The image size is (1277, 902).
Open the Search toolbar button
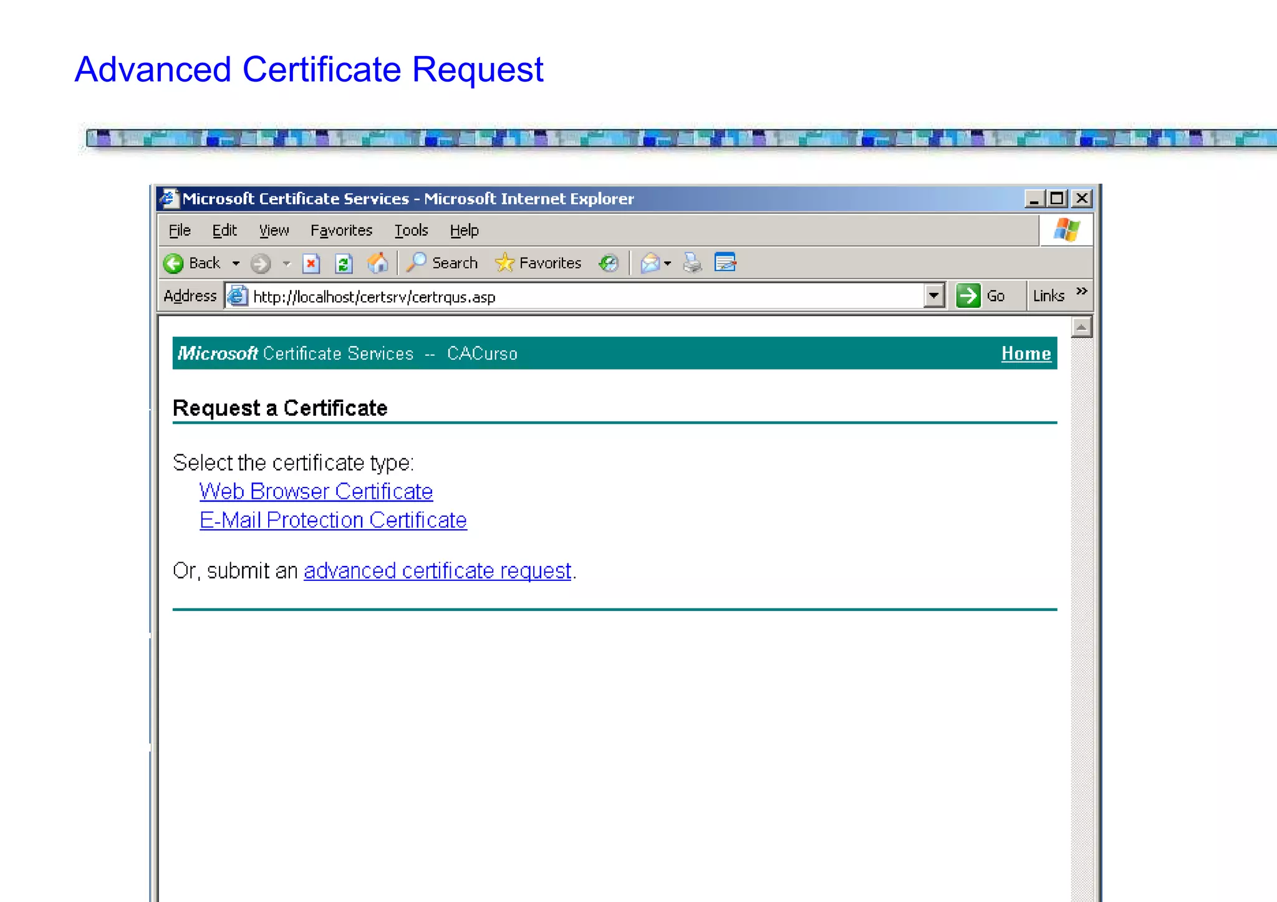coord(442,263)
